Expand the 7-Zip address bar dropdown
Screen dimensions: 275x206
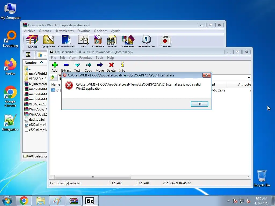pos(249,78)
